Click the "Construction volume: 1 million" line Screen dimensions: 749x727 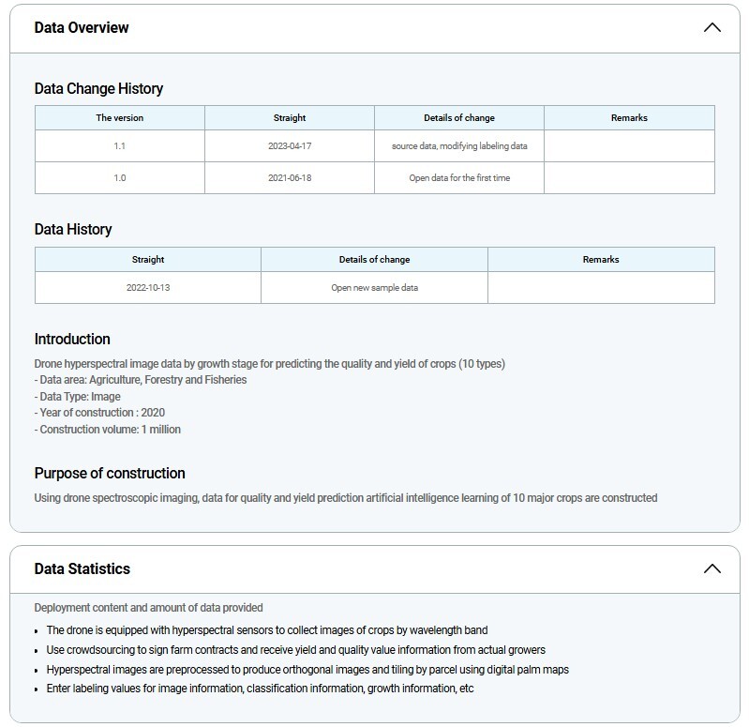108,430
